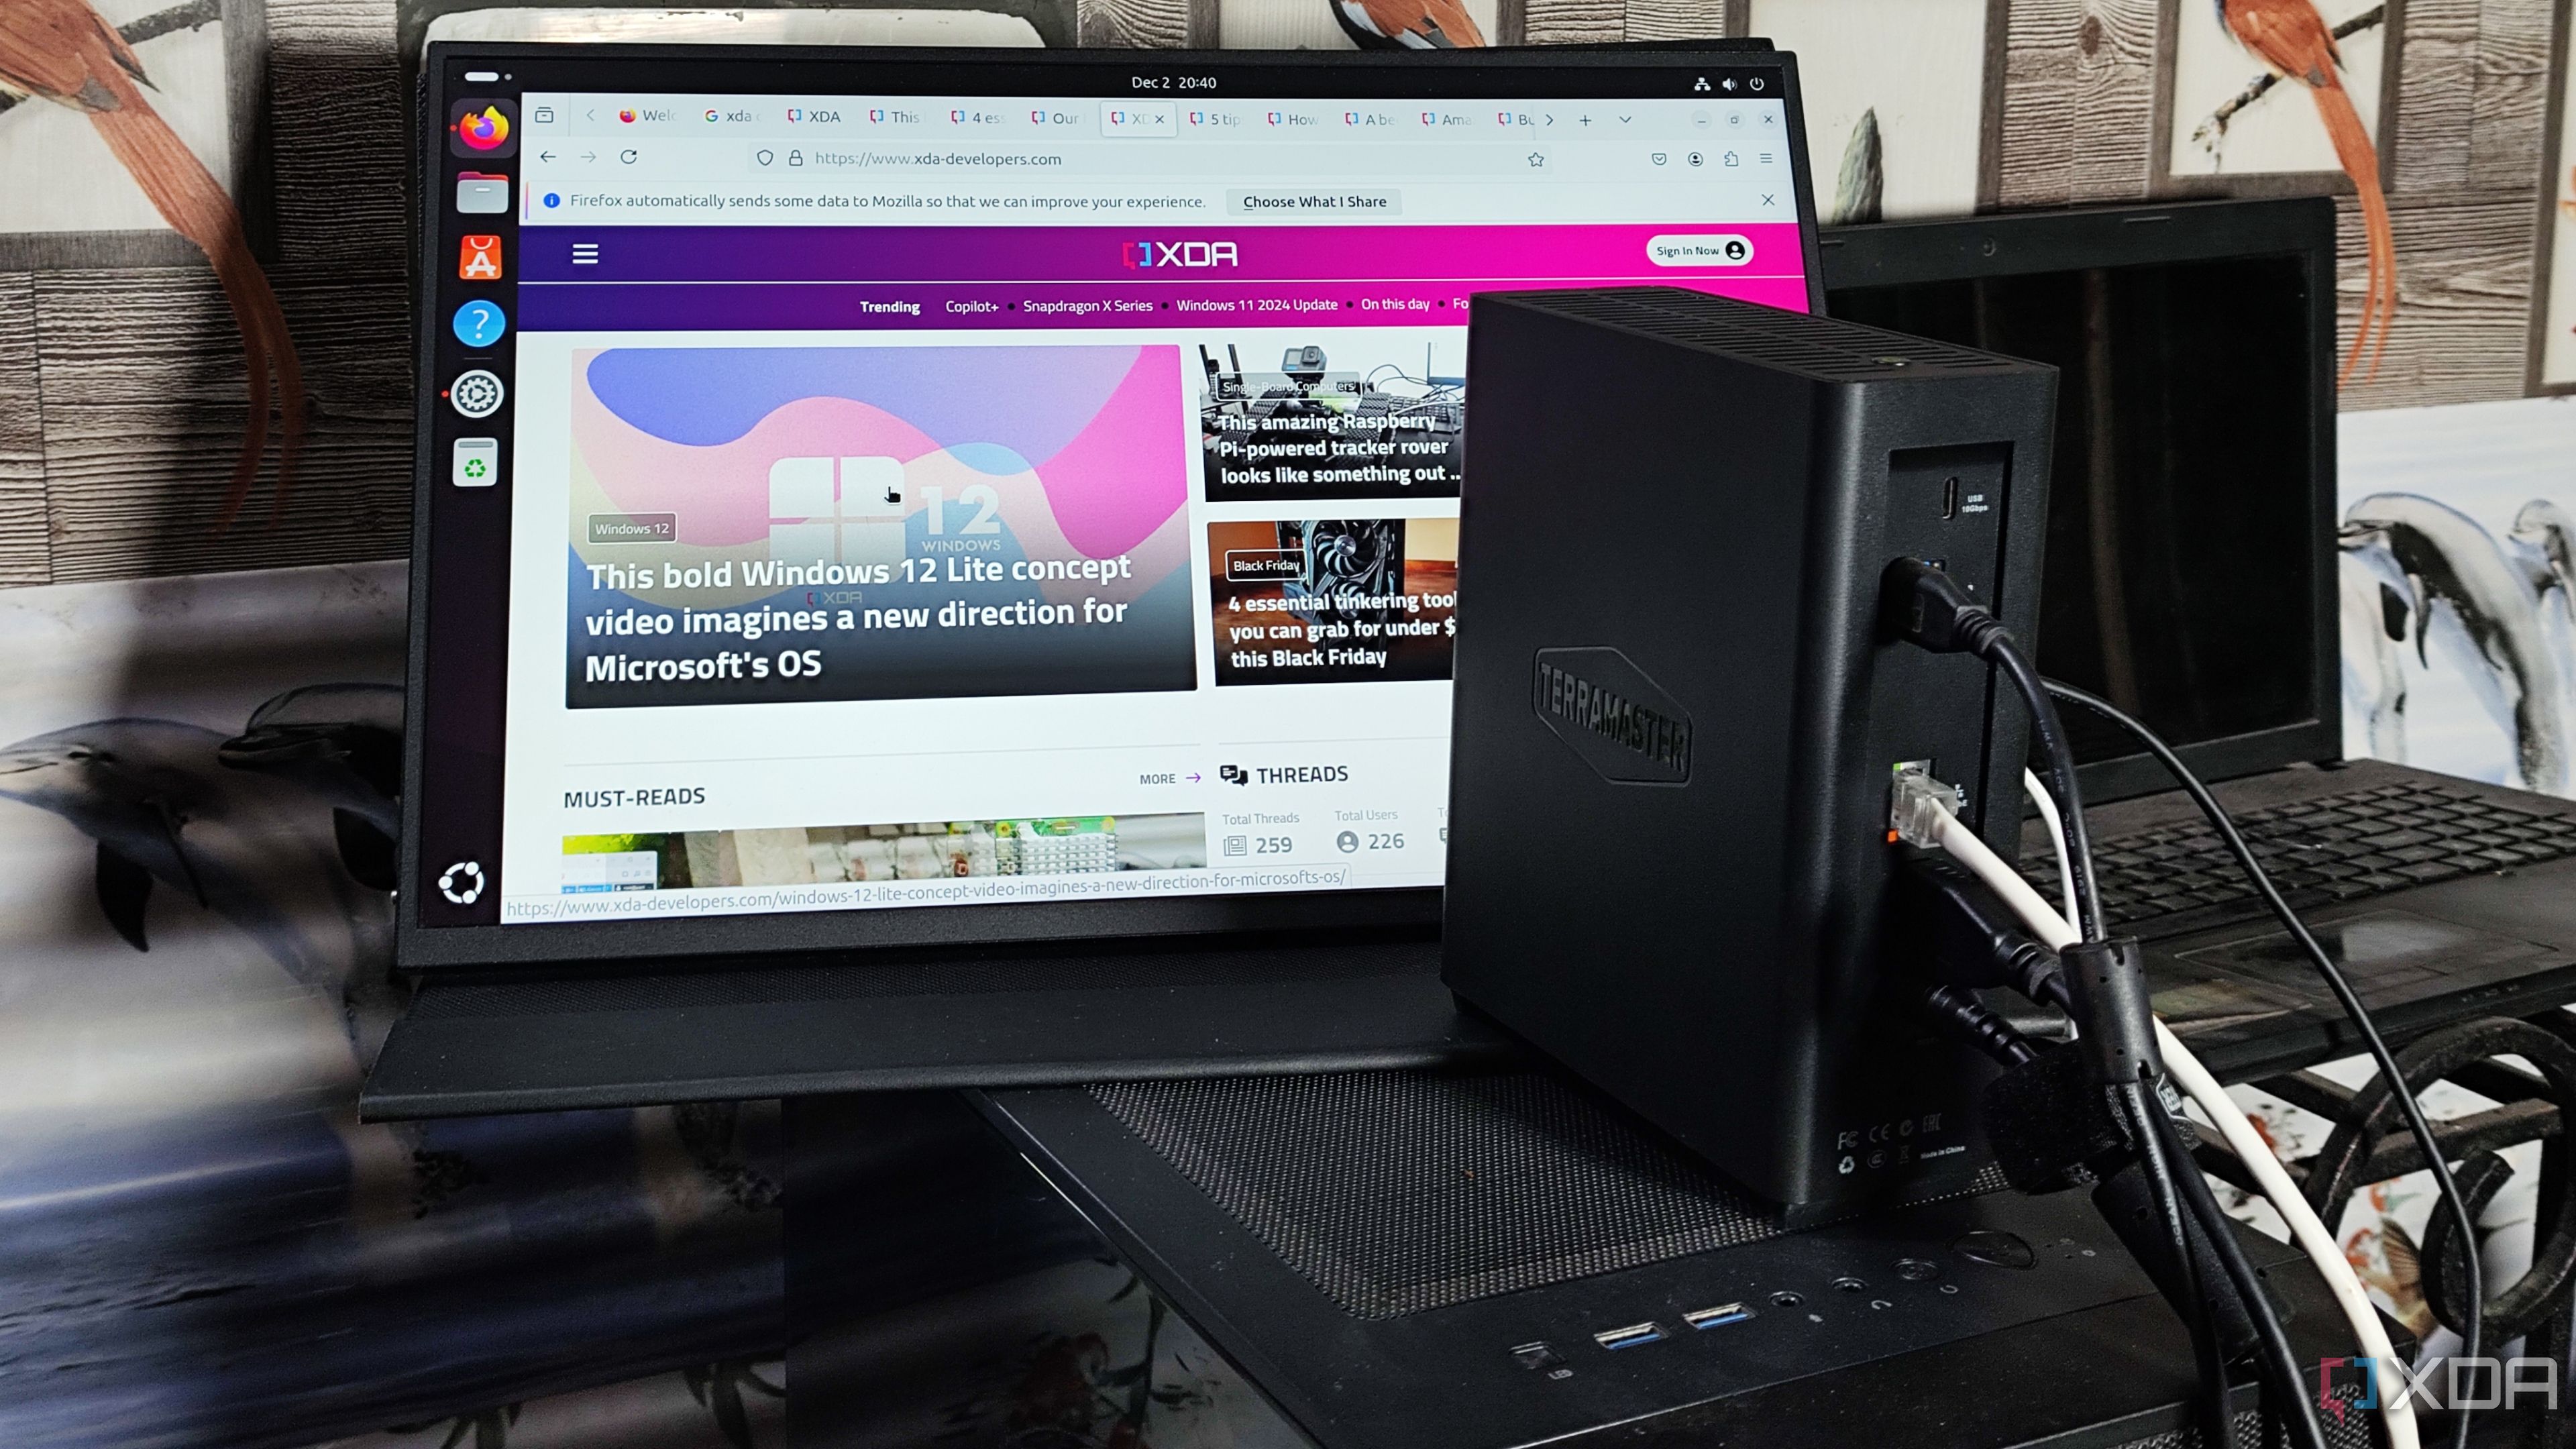This screenshot has height=1449, width=2576.
Task: Click Windows 11 2024 Update trending link
Action: coord(1256,305)
